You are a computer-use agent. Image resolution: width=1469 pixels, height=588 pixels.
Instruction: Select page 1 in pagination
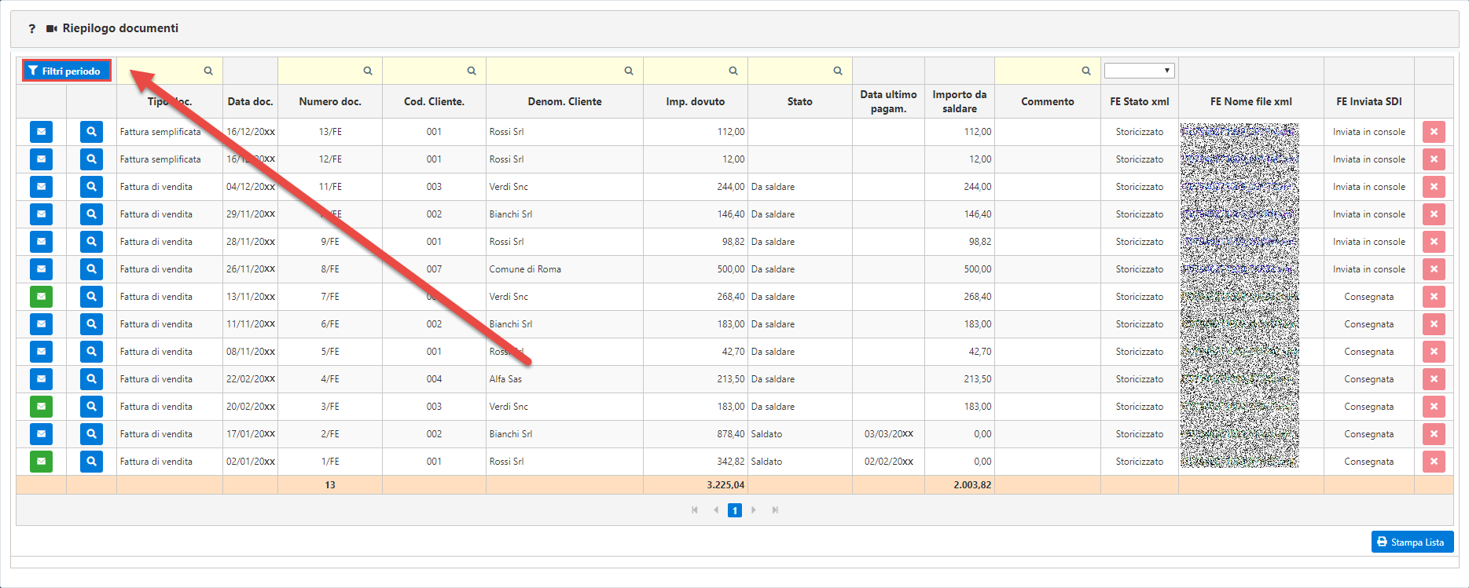(735, 510)
